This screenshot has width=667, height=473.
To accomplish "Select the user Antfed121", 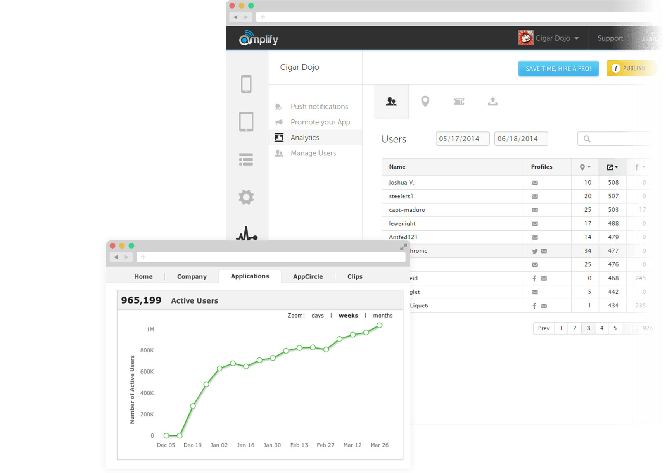I will (x=403, y=237).
